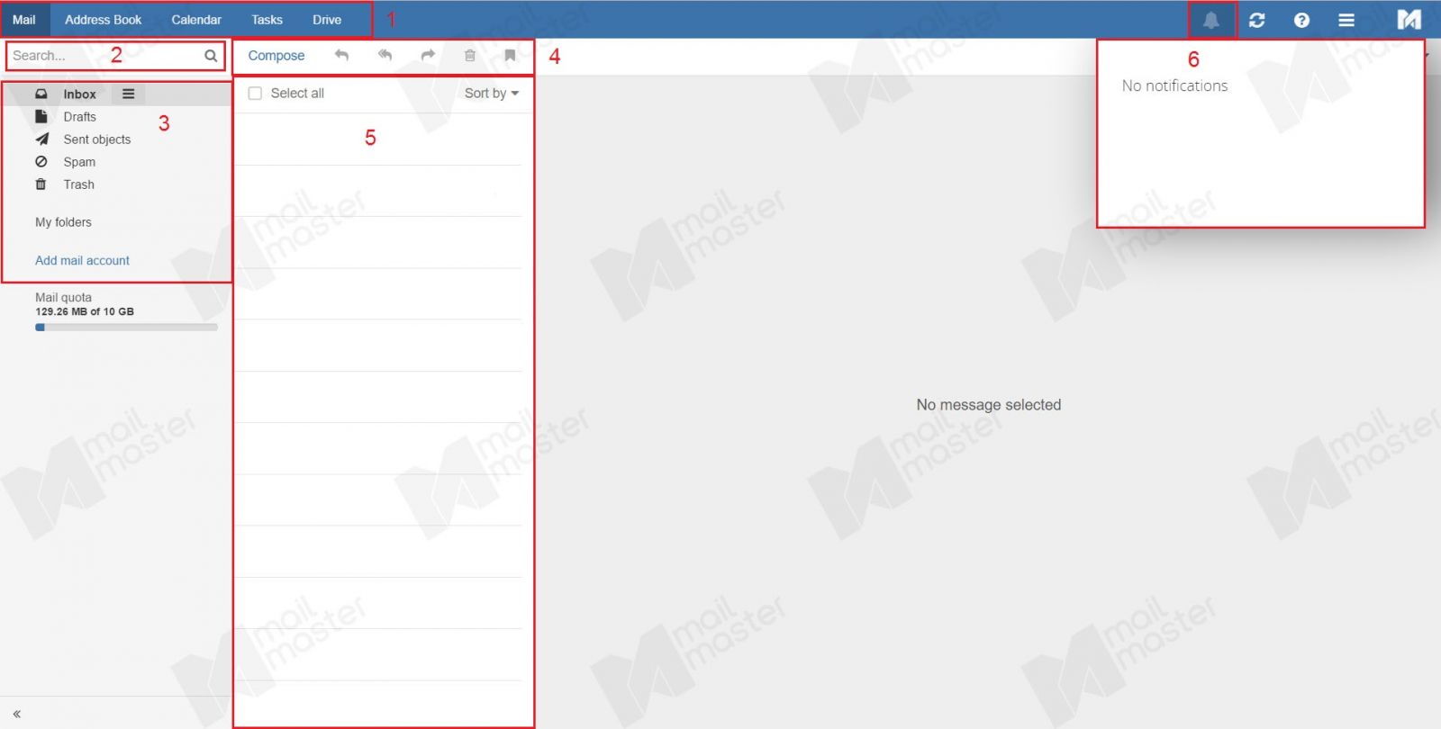This screenshot has height=729, width=1441.
Task: Open the Sort by dropdown
Action: point(491,94)
